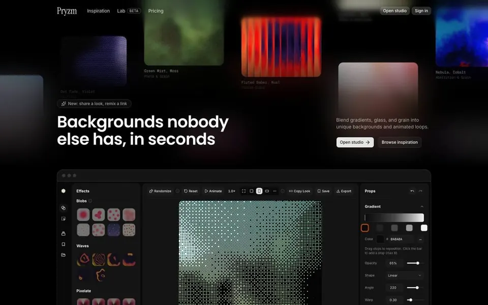Click the Copy Look button
This screenshot has width=488, height=305.
click(299, 191)
